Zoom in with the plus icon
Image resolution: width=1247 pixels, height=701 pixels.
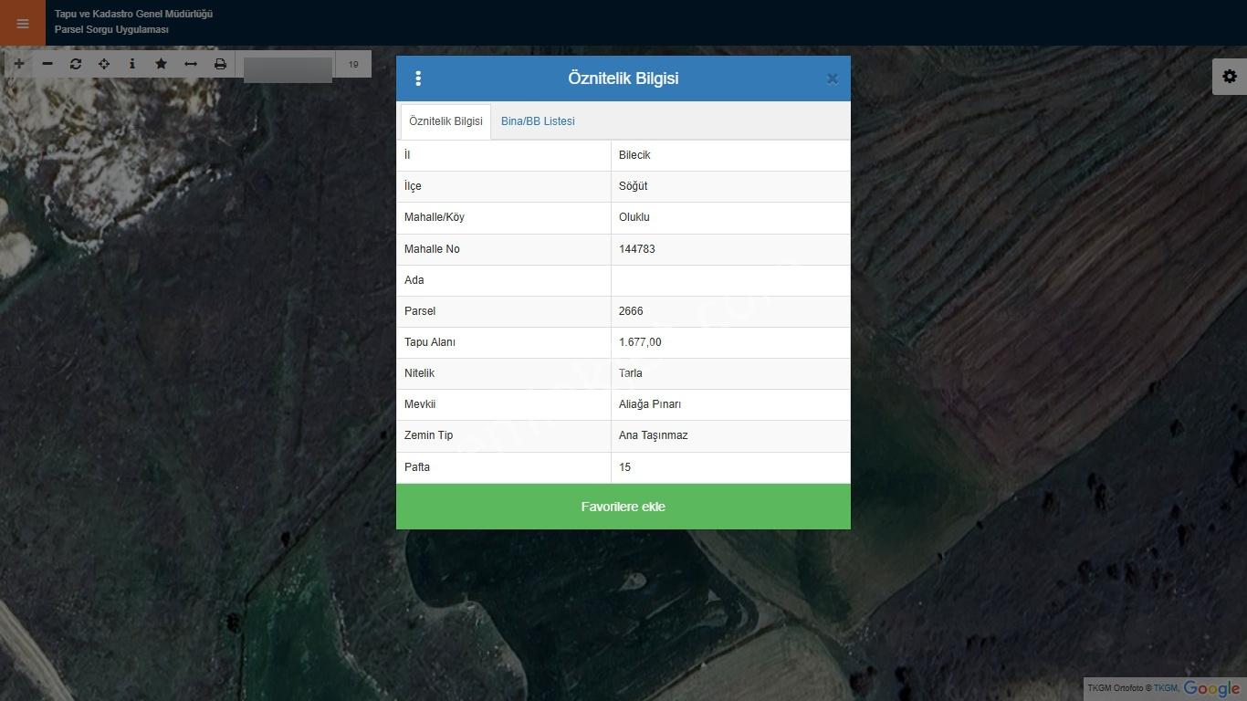click(x=18, y=64)
